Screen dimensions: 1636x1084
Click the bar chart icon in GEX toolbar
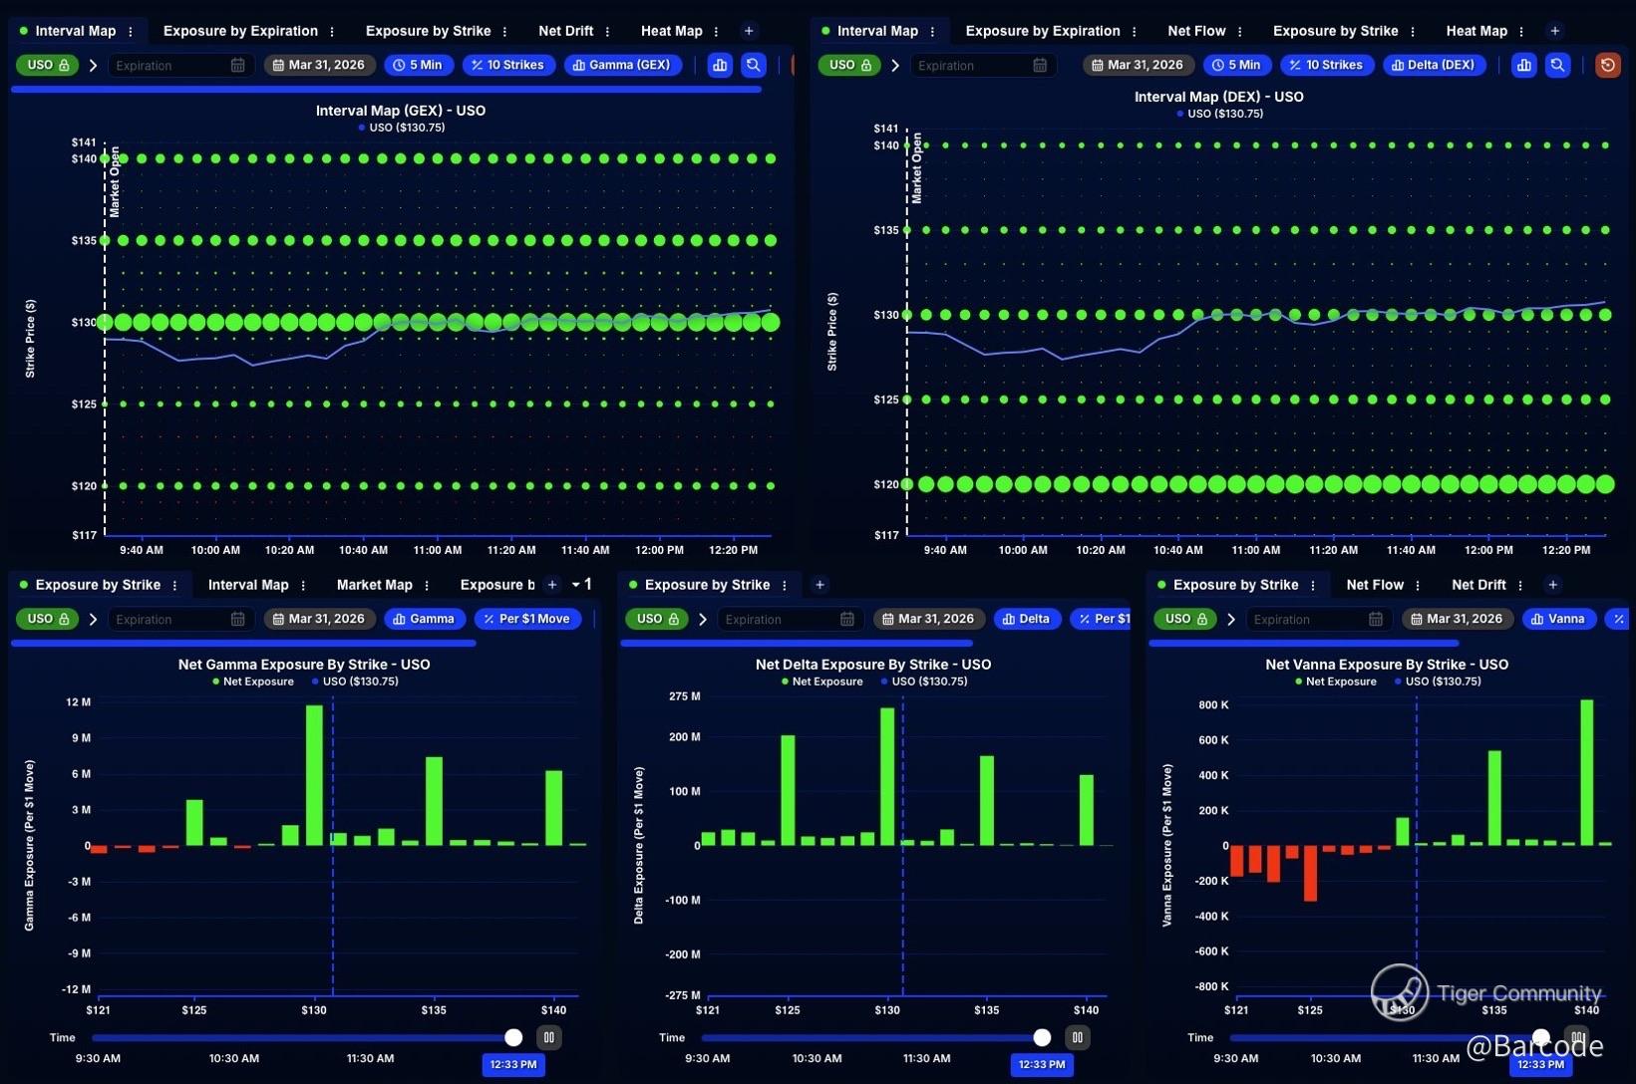coord(720,65)
